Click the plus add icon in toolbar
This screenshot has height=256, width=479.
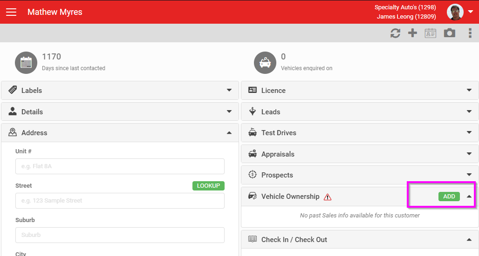click(413, 33)
